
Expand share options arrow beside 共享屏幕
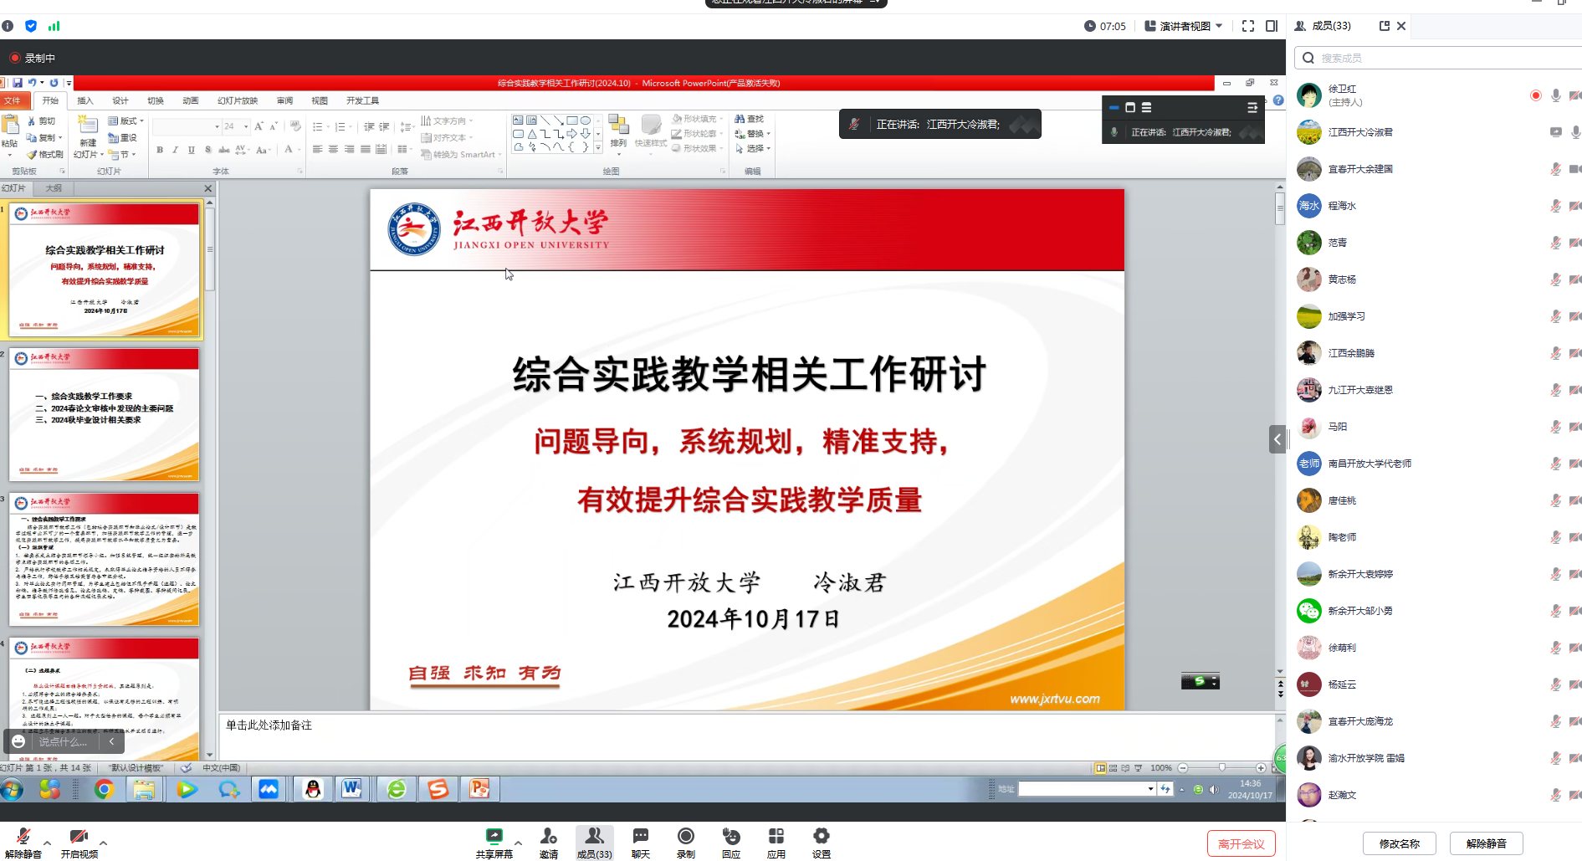(518, 843)
